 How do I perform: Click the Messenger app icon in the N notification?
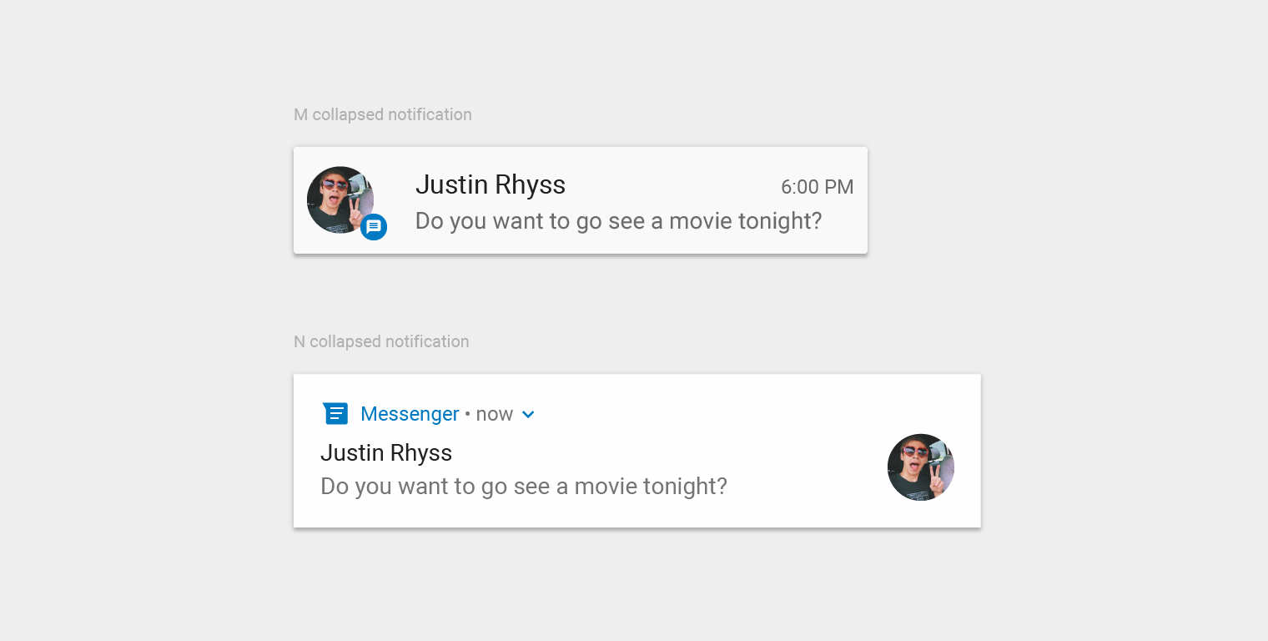(335, 413)
